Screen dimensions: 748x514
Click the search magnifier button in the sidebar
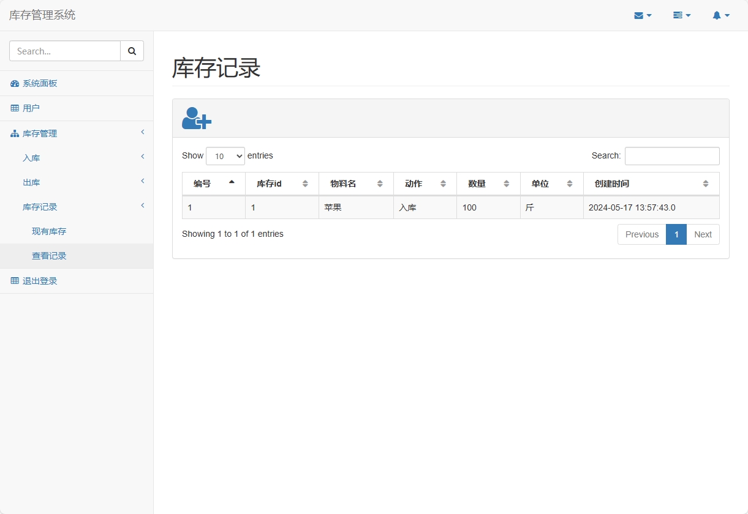(132, 51)
